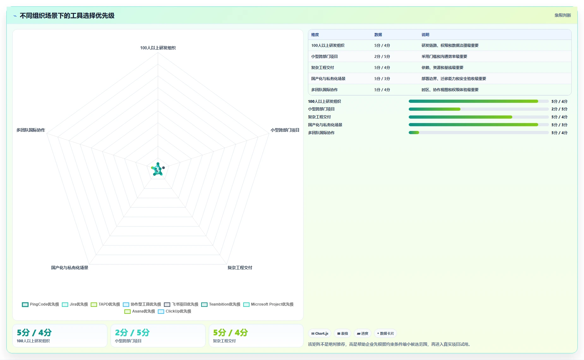
Task: Click the footnote text 该矩阵不是绝对推荐
Action: [x=327, y=344]
